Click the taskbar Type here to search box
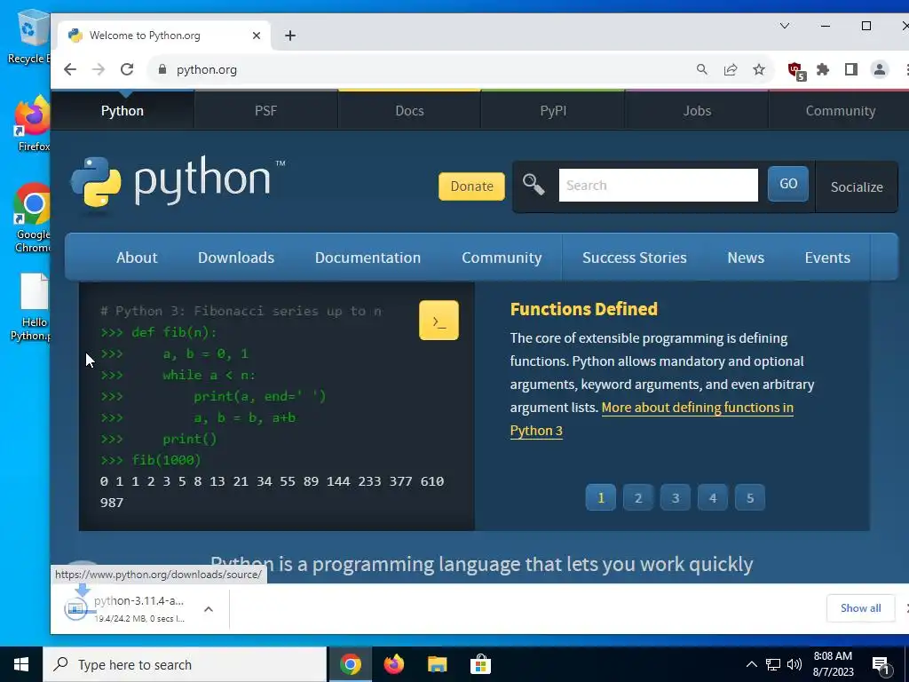Image resolution: width=909 pixels, height=682 pixels. click(185, 664)
